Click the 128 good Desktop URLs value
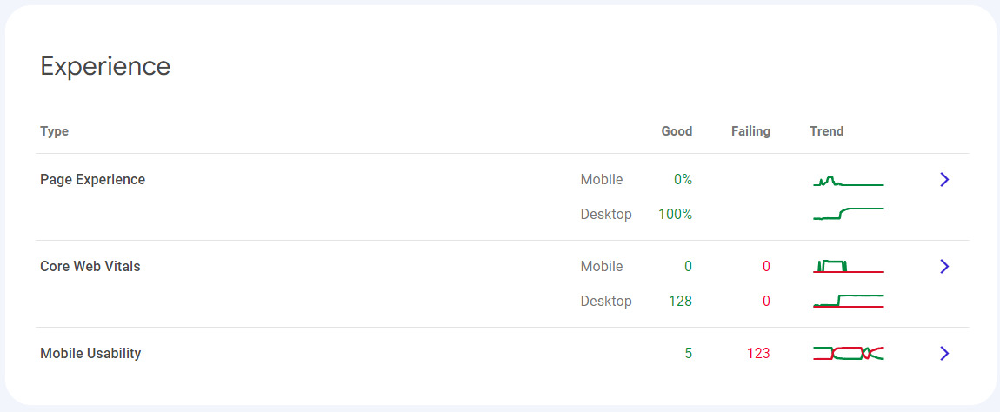 (680, 302)
